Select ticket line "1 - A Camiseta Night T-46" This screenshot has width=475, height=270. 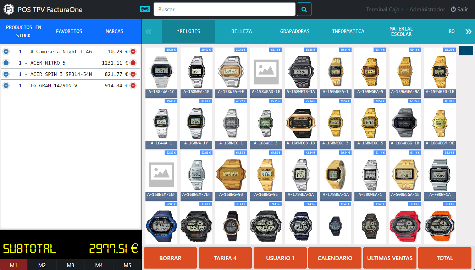[x=70, y=51]
